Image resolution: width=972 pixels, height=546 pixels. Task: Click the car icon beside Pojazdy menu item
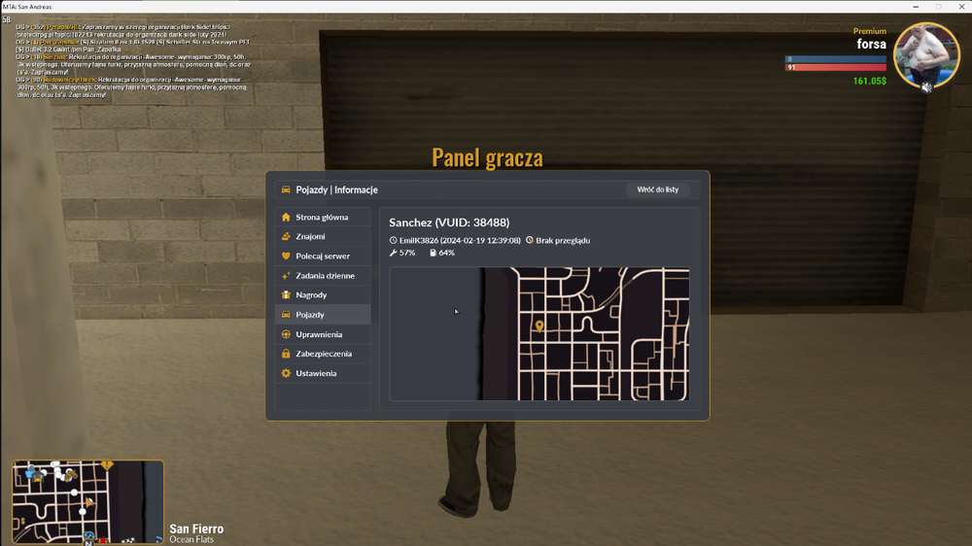click(286, 314)
